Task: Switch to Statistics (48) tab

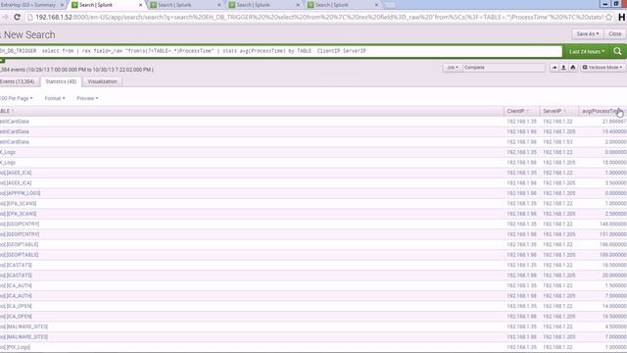Action: pyautogui.click(x=61, y=81)
